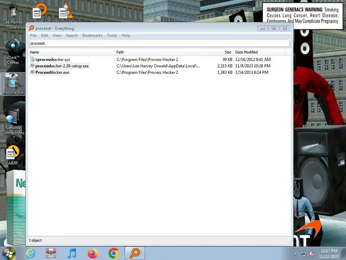This screenshot has height=260, width=346.
Task: Click the 12/16/2012 8:41 AM date cell
Action: coord(253,60)
